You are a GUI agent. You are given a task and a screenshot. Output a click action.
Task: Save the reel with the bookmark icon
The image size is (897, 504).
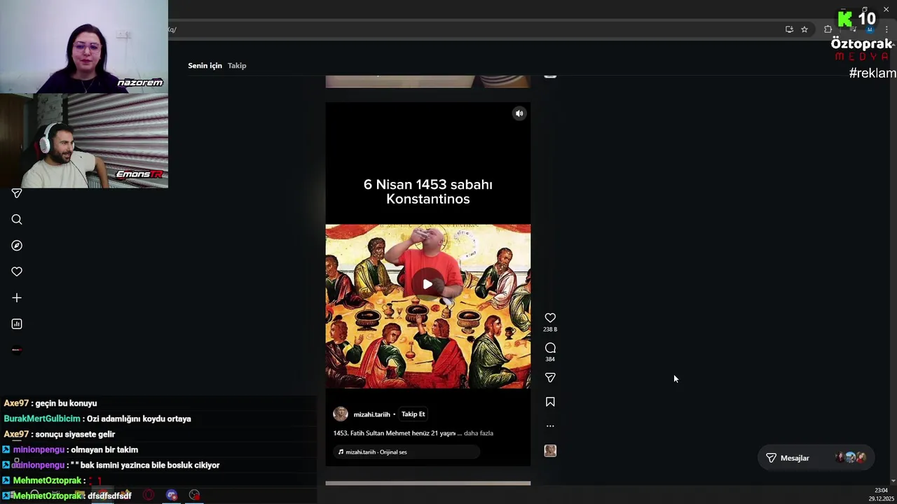click(550, 402)
